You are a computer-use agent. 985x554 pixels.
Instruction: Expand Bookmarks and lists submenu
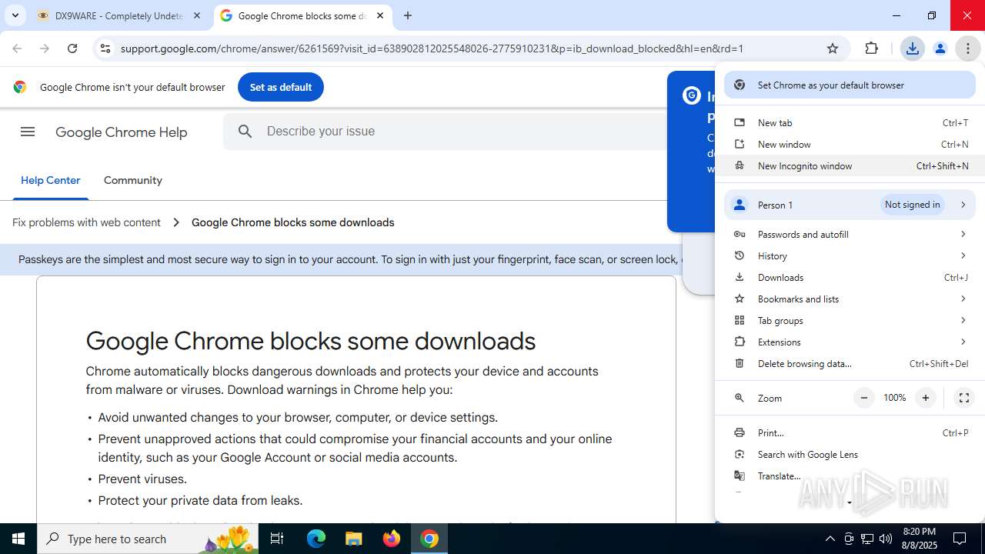pos(850,299)
